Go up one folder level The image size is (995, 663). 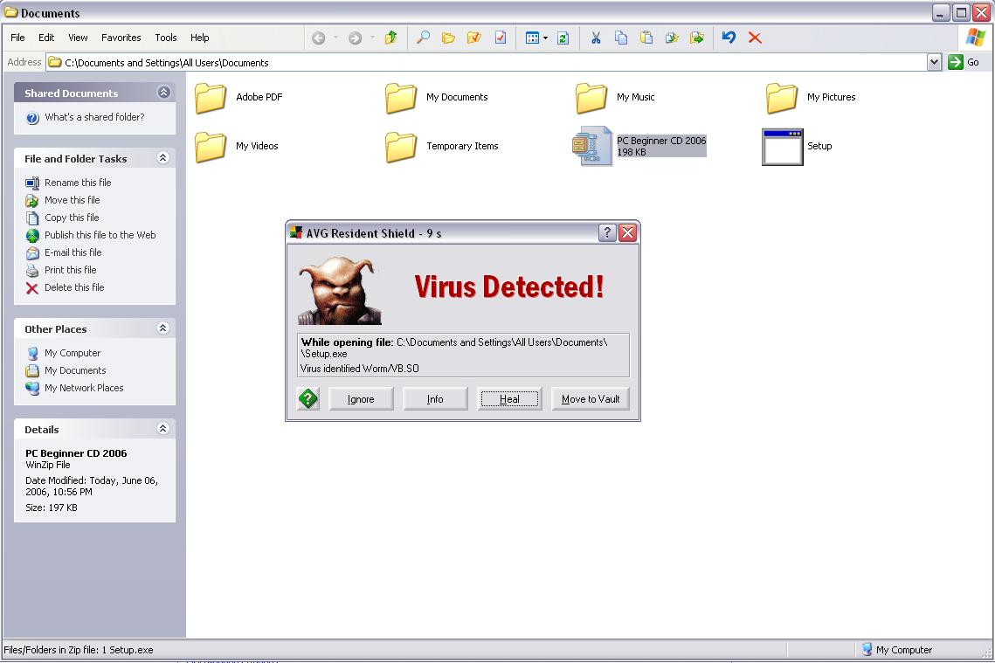pos(390,38)
